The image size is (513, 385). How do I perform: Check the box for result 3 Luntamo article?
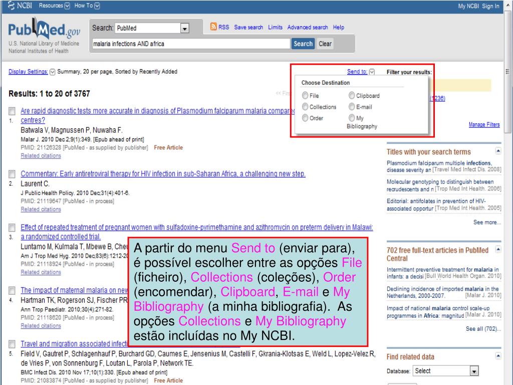(12, 228)
